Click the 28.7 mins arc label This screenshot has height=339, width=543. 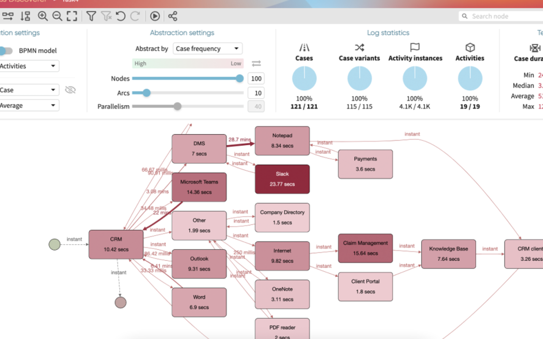(x=240, y=139)
